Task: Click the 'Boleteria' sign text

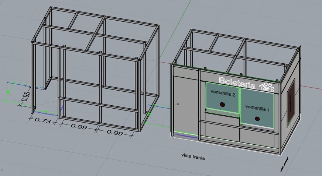Action: tap(237, 83)
